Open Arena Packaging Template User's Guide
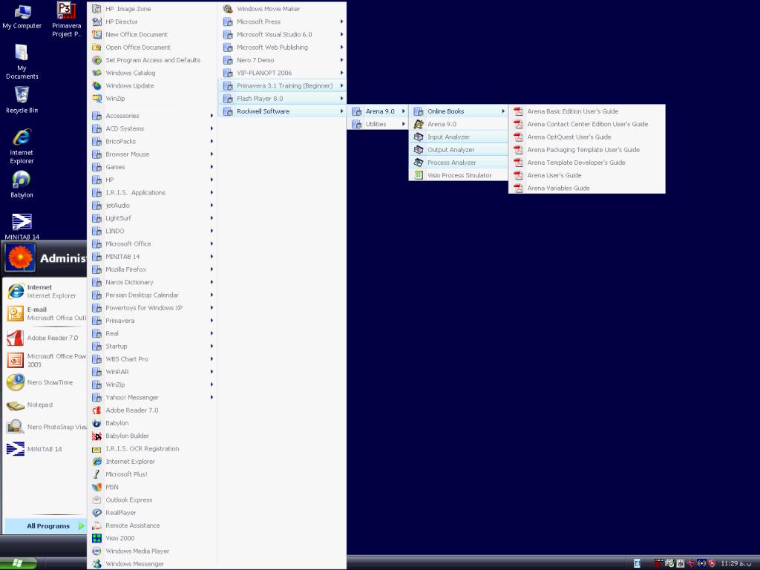This screenshot has width=760, height=570. pyautogui.click(x=587, y=150)
